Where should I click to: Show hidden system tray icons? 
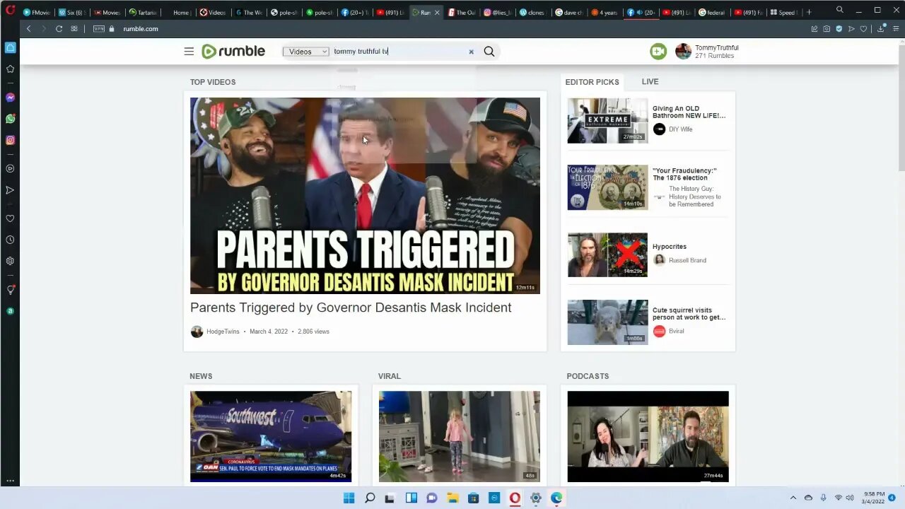(793, 498)
